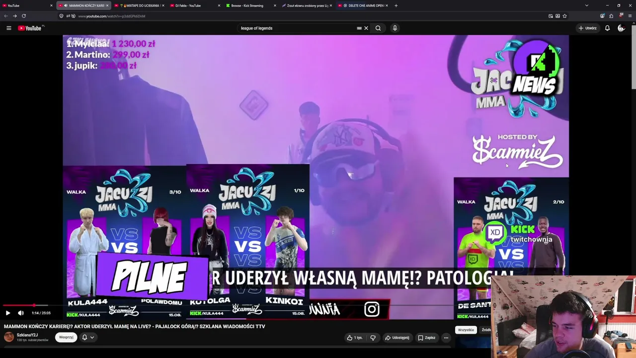Share the video with Udostępnij
The image size is (636, 358).
pyautogui.click(x=397, y=338)
